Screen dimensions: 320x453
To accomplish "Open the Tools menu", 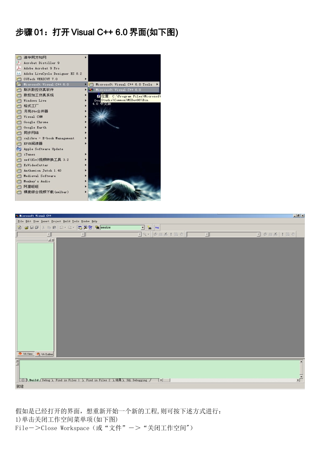I will (x=76, y=221).
